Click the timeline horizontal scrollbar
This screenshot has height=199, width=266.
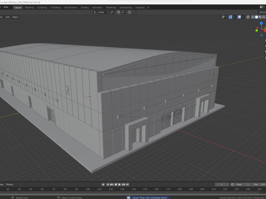tap(133, 195)
